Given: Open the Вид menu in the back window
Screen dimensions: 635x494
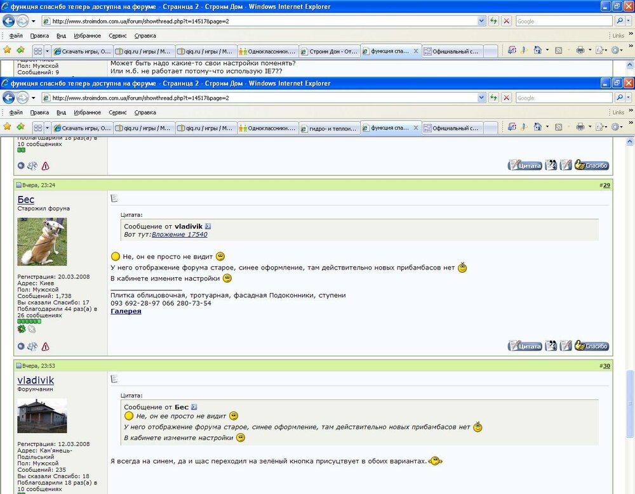Looking at the screenshot, I should click(x=61, y=36).
